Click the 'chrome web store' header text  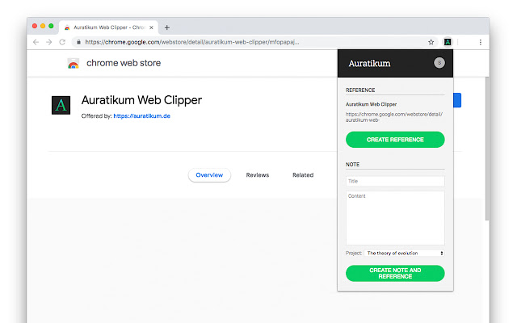[x=124, y=63]
